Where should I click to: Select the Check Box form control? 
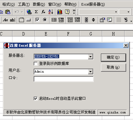point(37,20)
